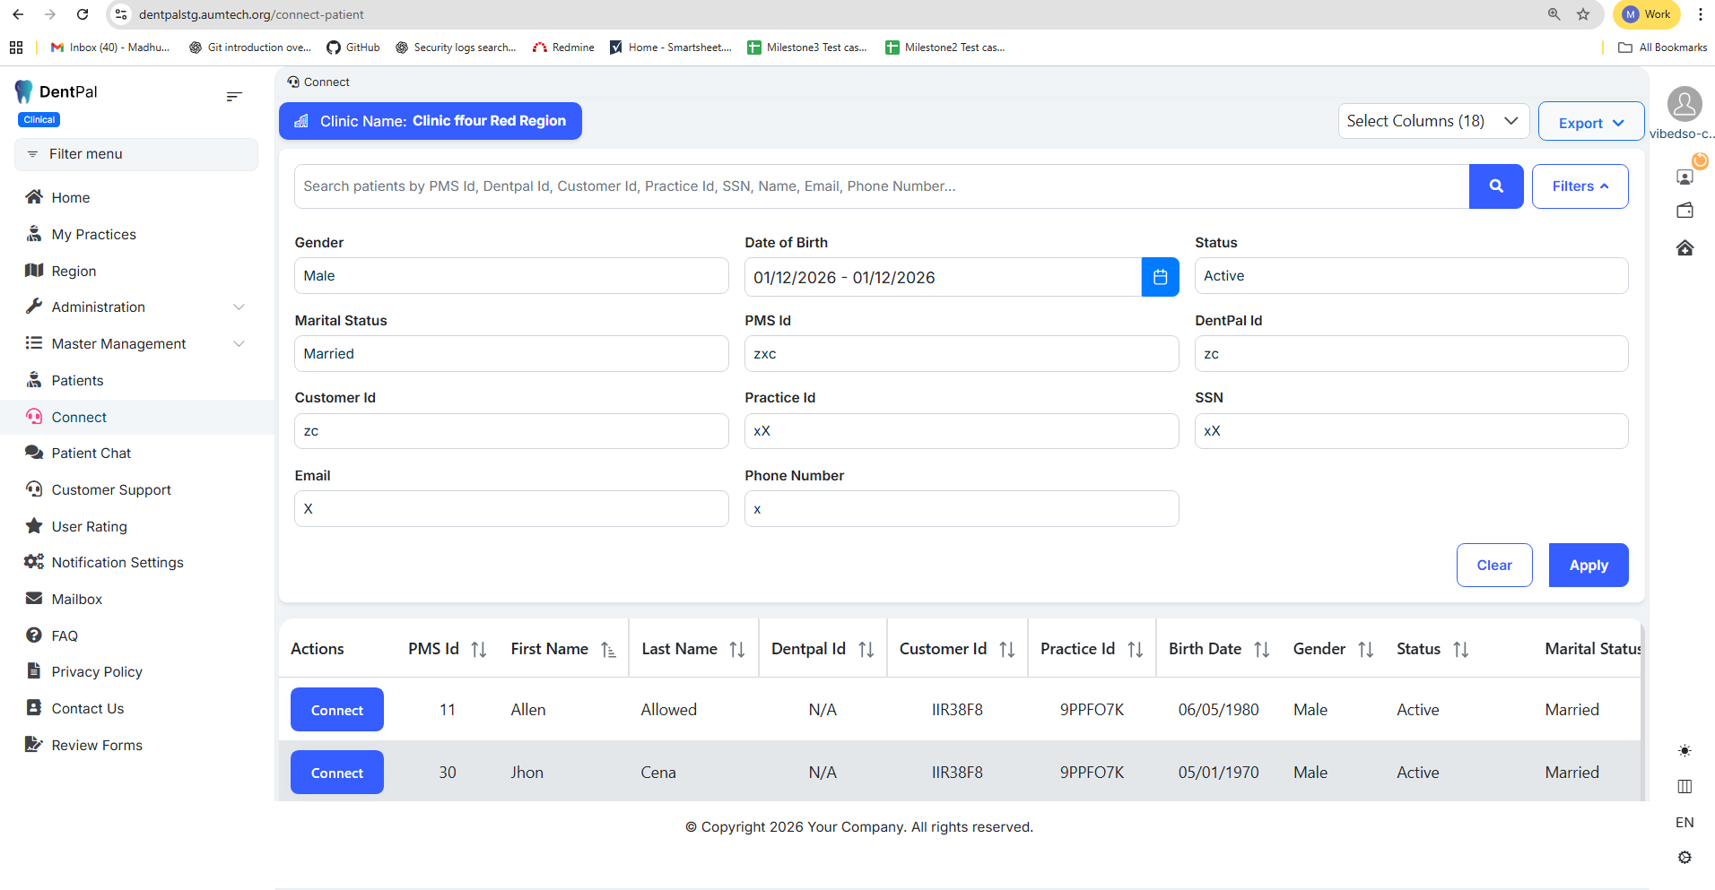
Task: Sort table by Birth Date column
Action: tap(1261, 650)
